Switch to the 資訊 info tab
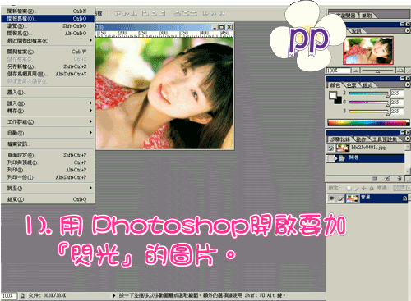411x301 pixels. pyautogui.click(x=356, y=31)
